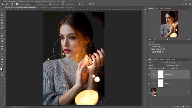Image resolution: width=192 pixels, height=108 pixels.
Task: Open the layer opacity dropdown arrow
Action: 180,66
